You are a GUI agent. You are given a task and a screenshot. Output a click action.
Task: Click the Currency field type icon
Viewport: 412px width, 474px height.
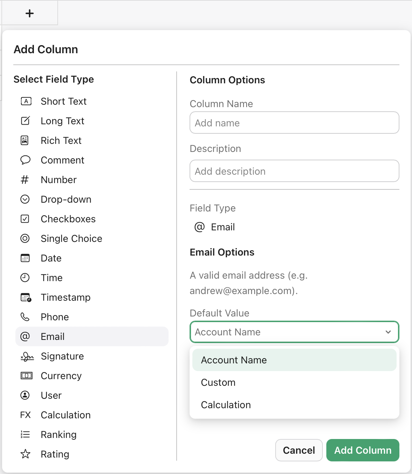[x=26, y=376]
